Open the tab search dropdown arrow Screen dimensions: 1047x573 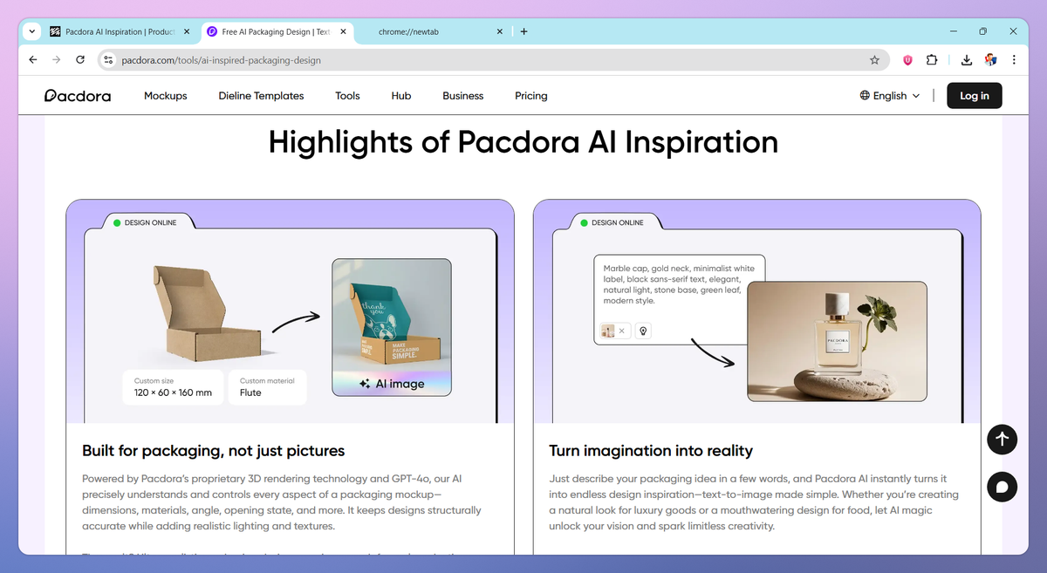tap(32, 31)
